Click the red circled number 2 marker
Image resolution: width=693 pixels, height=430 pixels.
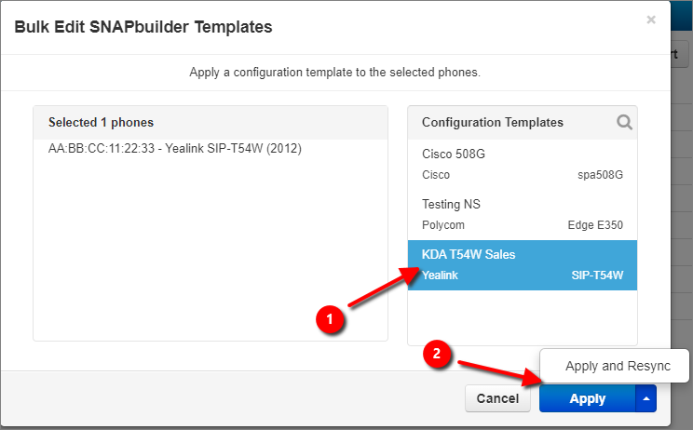click(437, 353)
